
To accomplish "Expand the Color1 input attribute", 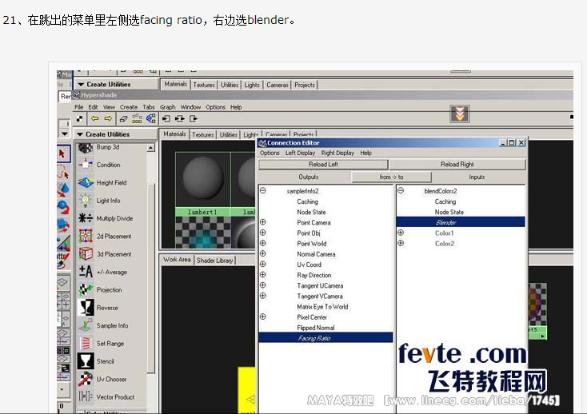I will point(401,233).
